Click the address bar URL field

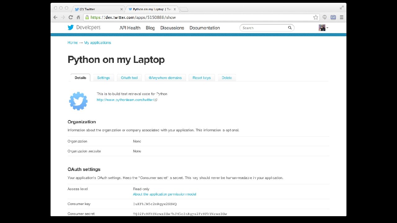point(202,17)
